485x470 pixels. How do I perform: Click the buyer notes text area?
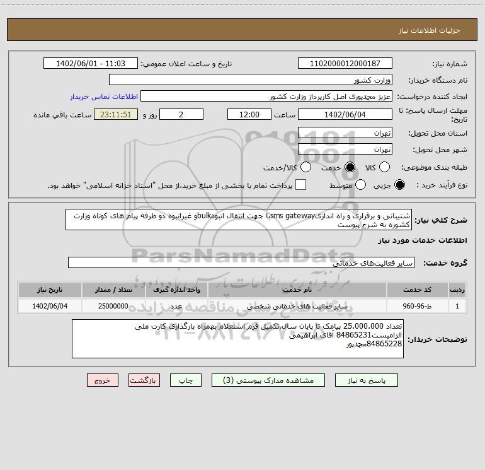[237, 339]
